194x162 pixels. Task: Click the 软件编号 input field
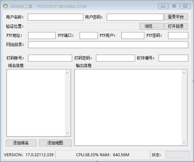pos(173,58)
